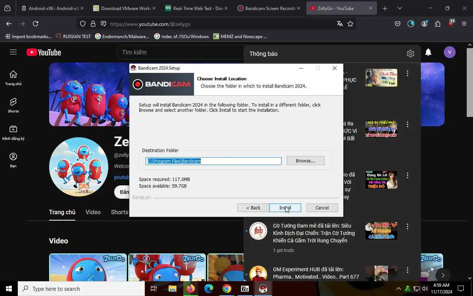Viewport: 473px width, 296px height.
Task: Open a new browser tab
Action: point(385,8)
